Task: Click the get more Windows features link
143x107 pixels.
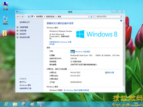Action: [x=60, y=43]
